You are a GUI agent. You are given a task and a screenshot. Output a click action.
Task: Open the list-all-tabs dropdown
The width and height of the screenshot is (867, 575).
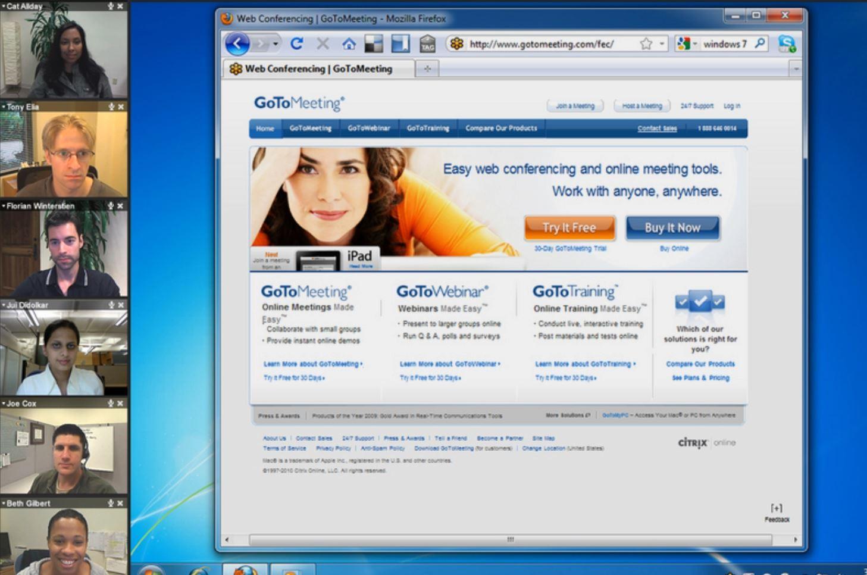click(x=796, y=69)
